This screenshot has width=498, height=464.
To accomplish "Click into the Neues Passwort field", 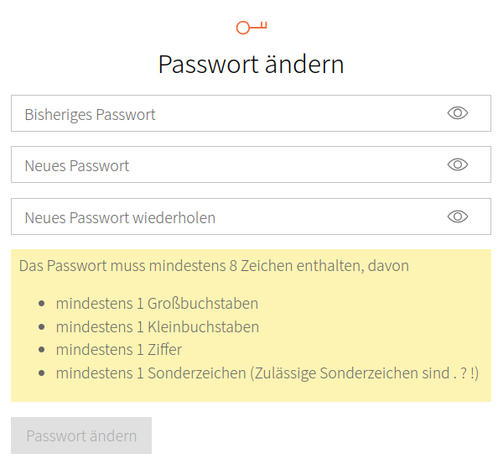I will click(251, 164).
